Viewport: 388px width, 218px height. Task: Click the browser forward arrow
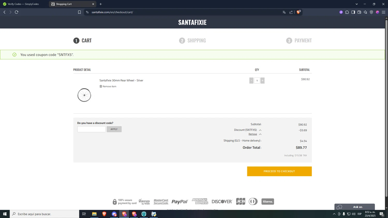coord(10,12)
